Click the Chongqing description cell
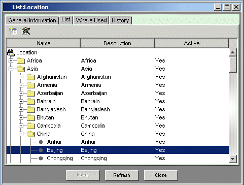The height and width of the screenshot is (185, 244). click(x=94, y=158)
